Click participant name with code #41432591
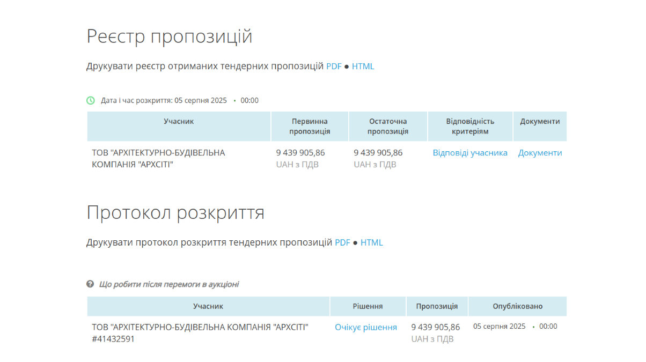646x362 pixels. pyautogui.click(x=200, y=333)
